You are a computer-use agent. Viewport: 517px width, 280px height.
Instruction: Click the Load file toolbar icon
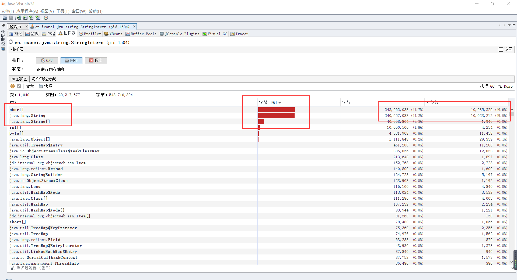5,18
